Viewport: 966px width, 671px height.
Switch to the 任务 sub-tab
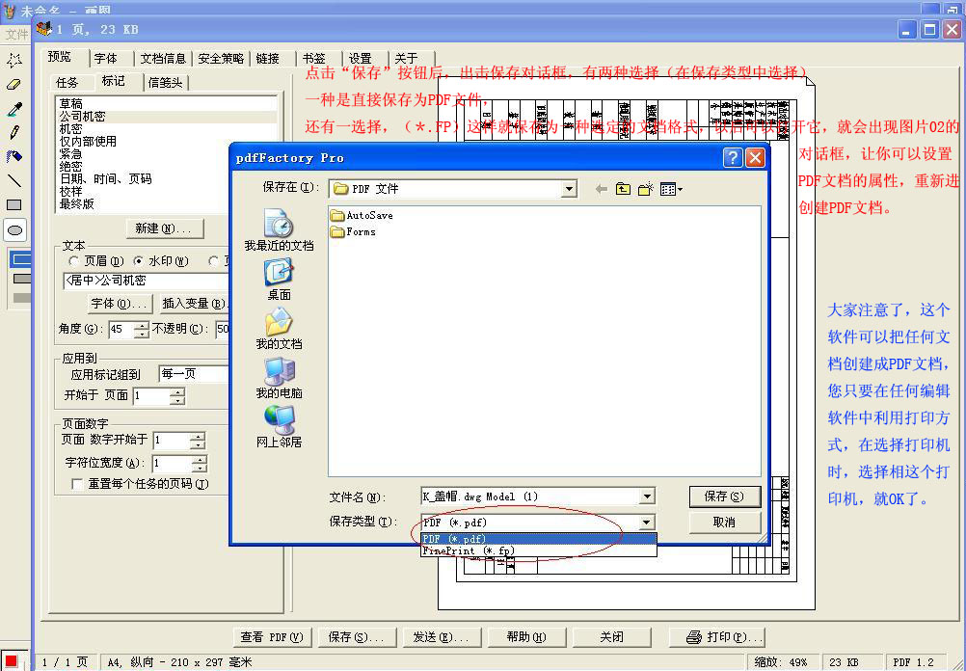pyautogui.click(x=67, y=83)
